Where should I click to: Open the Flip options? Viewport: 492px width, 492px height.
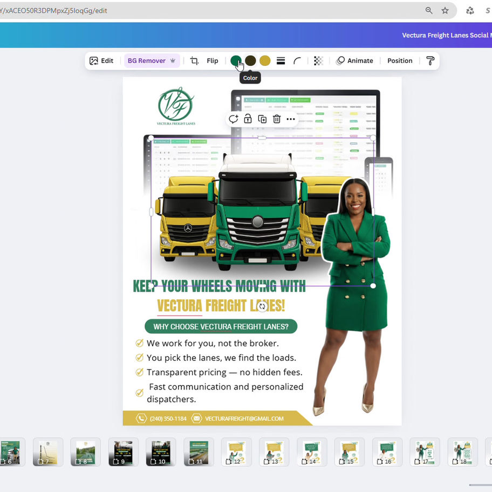click(x=212, y=60)
